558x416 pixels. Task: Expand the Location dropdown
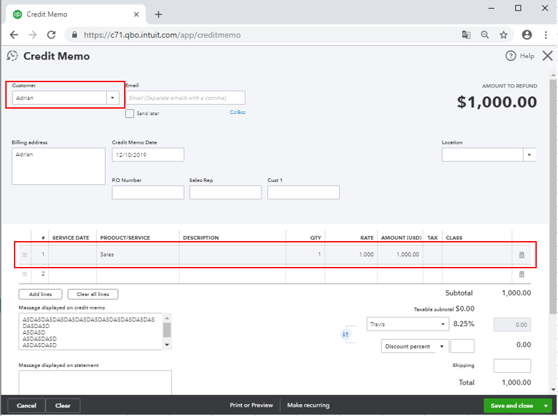[529, 155]
